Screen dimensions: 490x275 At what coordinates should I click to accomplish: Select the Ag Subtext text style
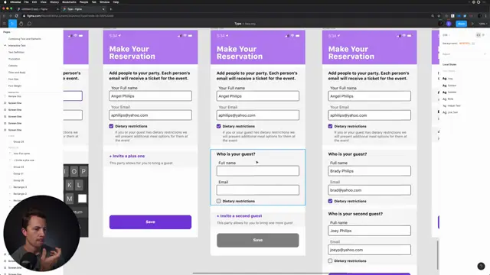click(449, 86)
